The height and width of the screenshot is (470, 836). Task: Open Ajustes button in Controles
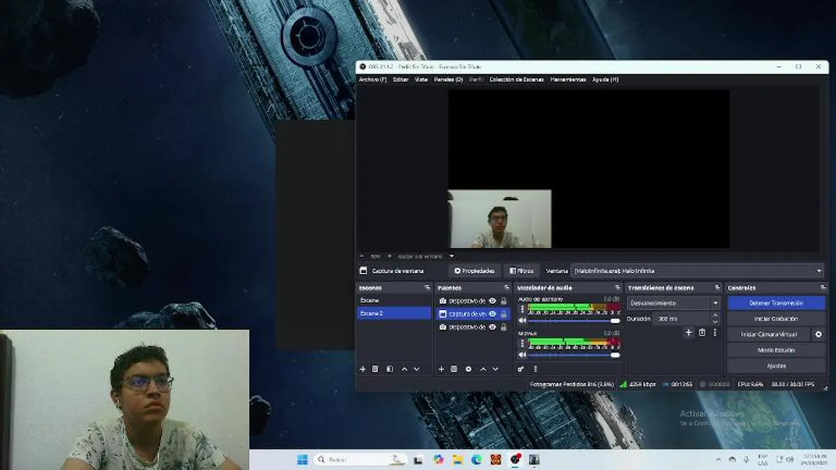pos(776,366)
